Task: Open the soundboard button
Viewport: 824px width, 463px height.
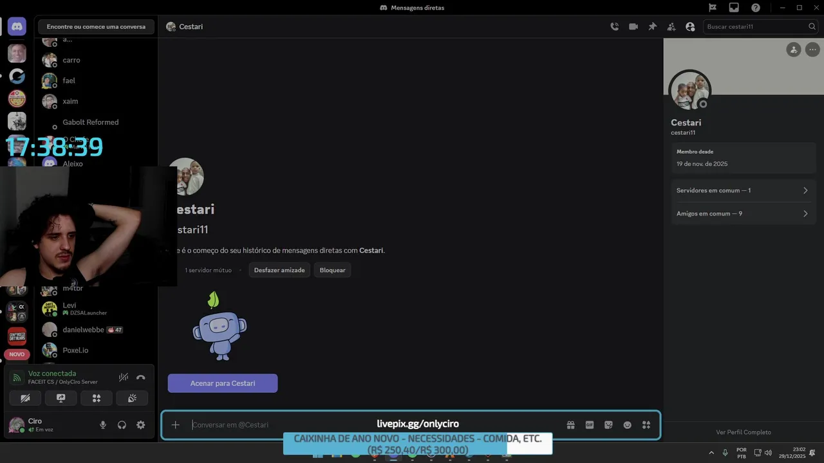Action: pos(132,398)
